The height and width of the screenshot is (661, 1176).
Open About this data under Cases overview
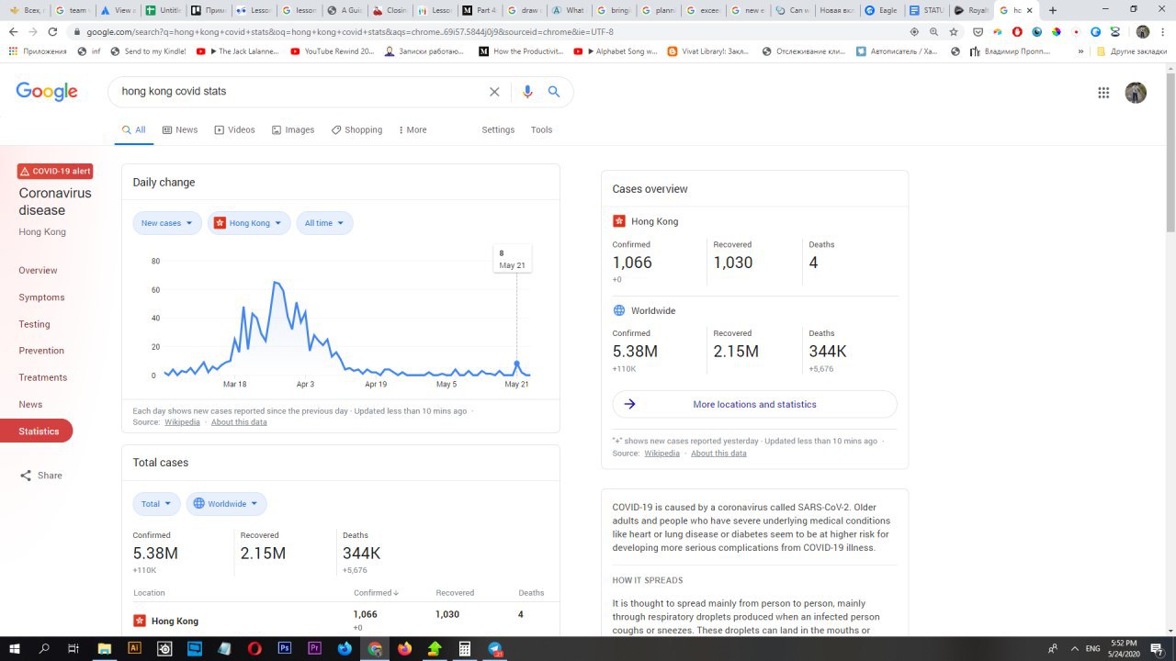click(718, 454)
